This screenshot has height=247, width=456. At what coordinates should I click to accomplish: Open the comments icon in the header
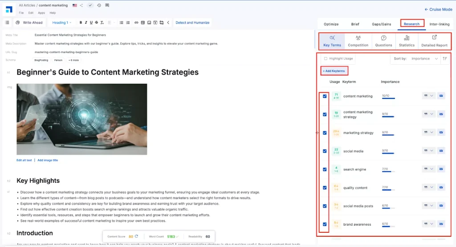tap(107, 5)
